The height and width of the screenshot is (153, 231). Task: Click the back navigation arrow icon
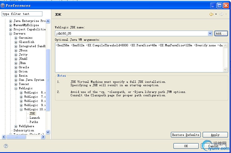(x=211, y=14)
